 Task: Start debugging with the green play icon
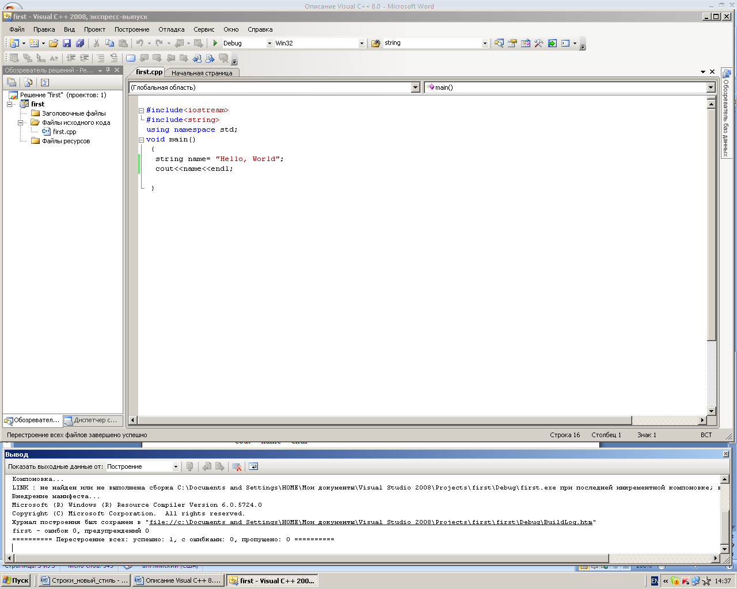[x=215, y=43]
